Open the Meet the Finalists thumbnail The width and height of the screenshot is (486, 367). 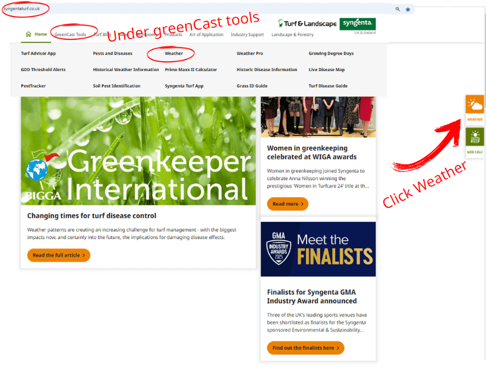318,249
